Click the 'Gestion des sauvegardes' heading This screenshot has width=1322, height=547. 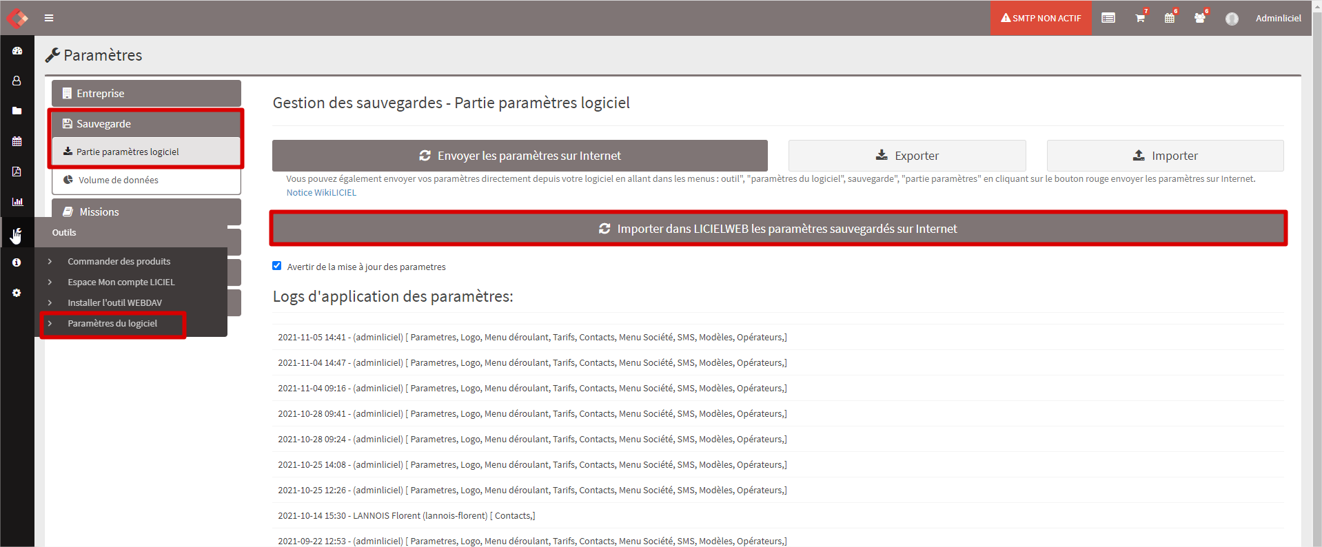(x=451, y=103)
